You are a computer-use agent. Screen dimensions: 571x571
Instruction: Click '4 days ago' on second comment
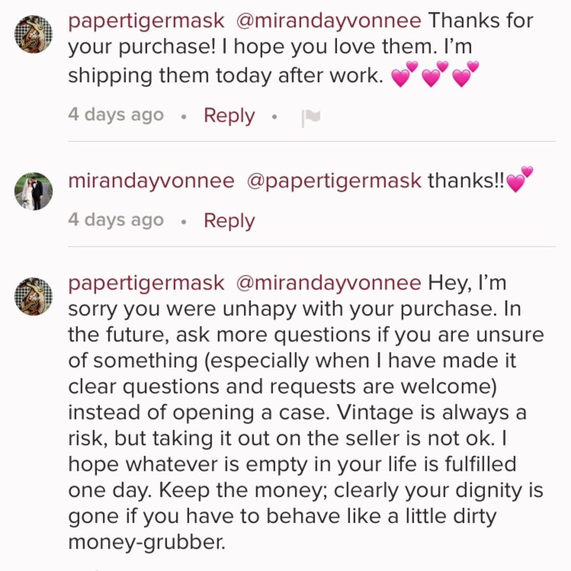(116, 220)
